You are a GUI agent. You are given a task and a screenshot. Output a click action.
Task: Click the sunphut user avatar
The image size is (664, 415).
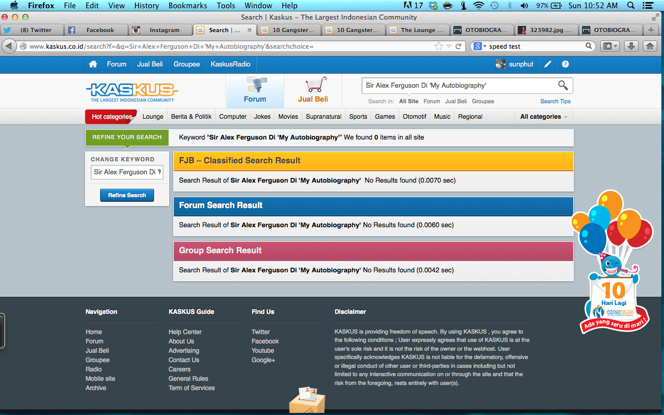(501, 64)
